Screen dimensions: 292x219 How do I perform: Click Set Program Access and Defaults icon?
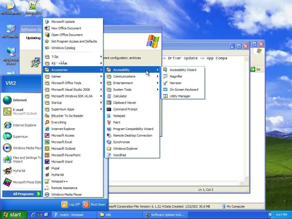point(47,41)
